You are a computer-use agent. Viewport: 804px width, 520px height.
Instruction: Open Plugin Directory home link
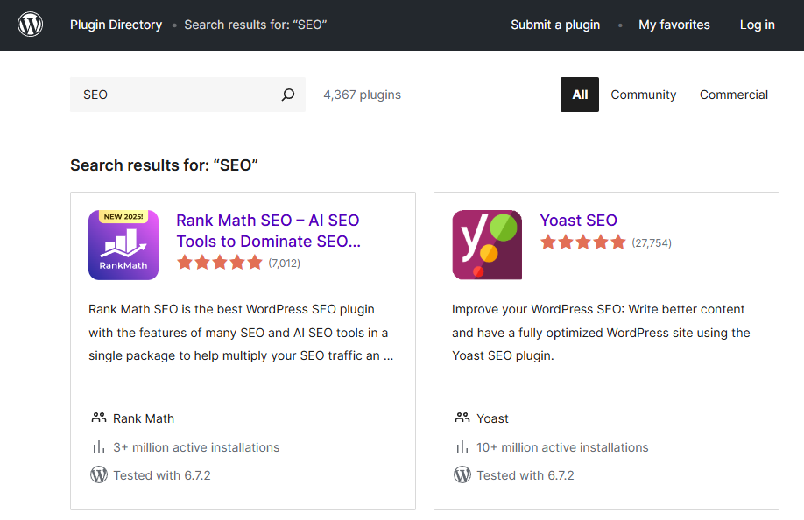116,25
